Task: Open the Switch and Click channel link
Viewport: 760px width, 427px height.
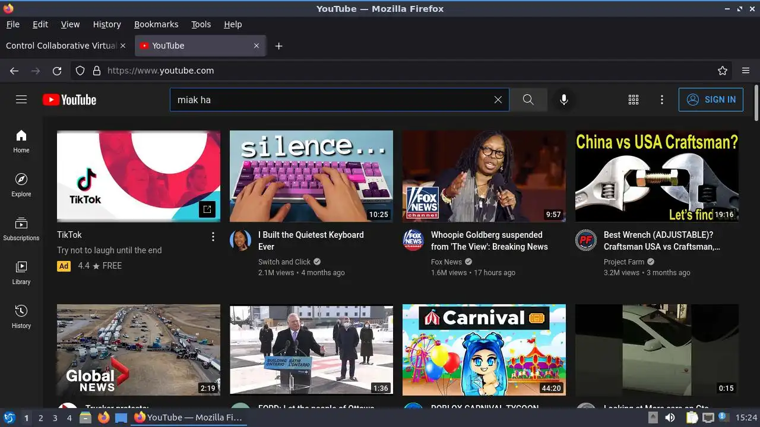Action: tap(284, 262)
